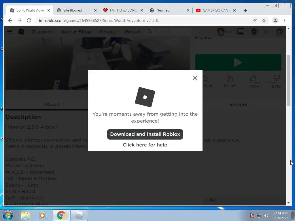Open the Discover page
The height and width of the screenshot is (221, 295).
click(x=42, y=32)
